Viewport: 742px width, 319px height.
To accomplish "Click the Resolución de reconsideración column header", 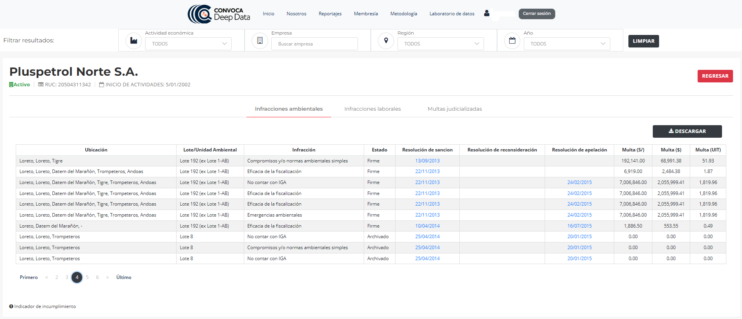I will (502, 150).
